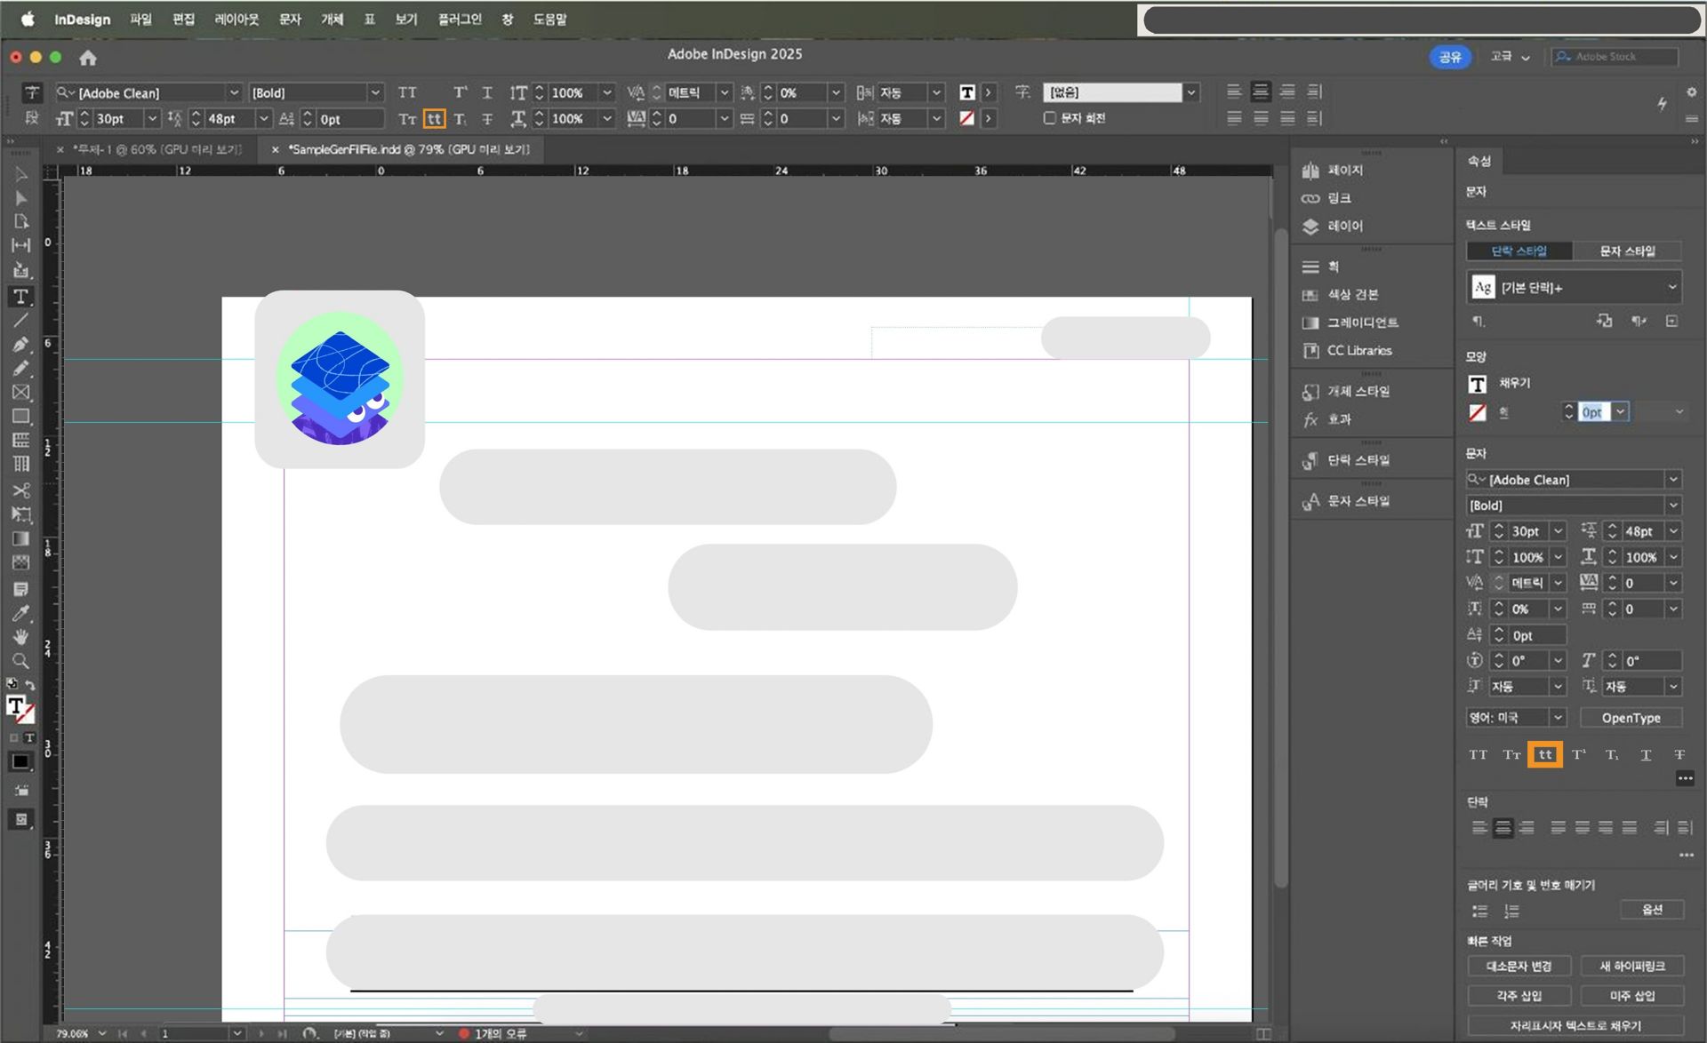This screenshot has width=1707, height=1043.
Task: Click the OpenType button
Action: [1631, 718]
